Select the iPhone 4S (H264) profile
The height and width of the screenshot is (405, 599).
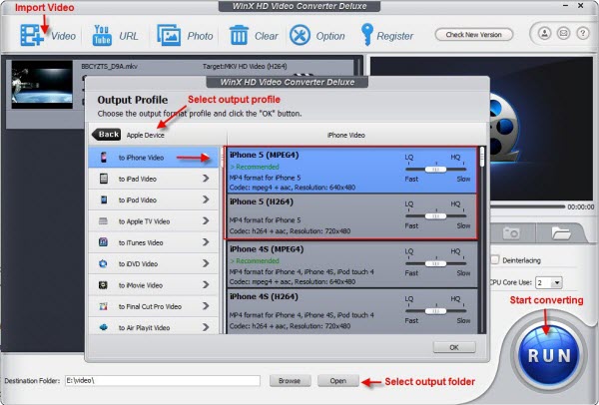pos(351,311)
